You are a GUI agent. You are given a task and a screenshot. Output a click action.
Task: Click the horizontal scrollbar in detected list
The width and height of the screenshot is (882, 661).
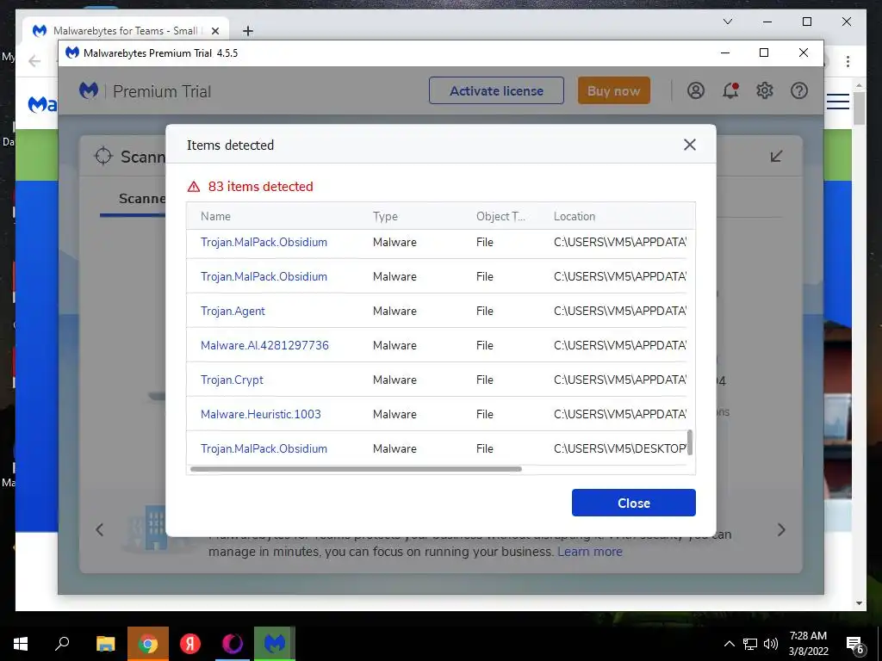(356, 469)
